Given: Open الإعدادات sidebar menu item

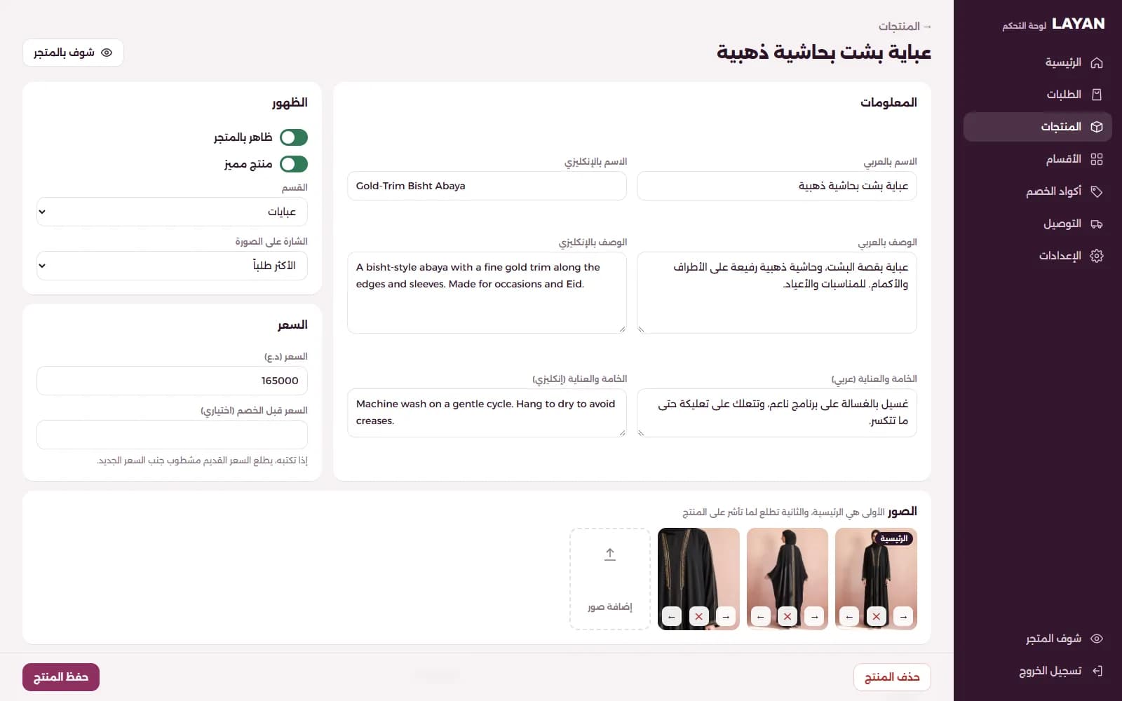Looking at the screenshot, I should tap(1038, 256).
